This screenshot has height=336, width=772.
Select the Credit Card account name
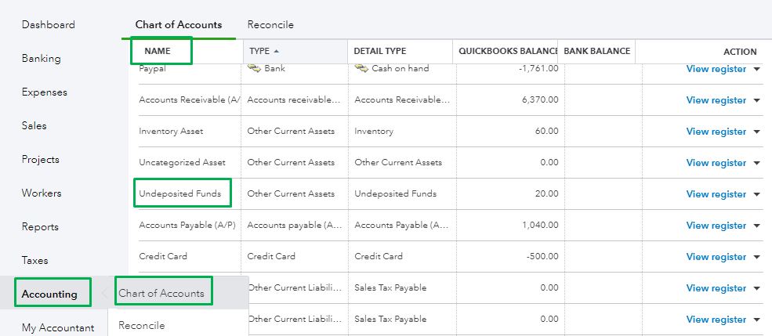pos(163,256)
